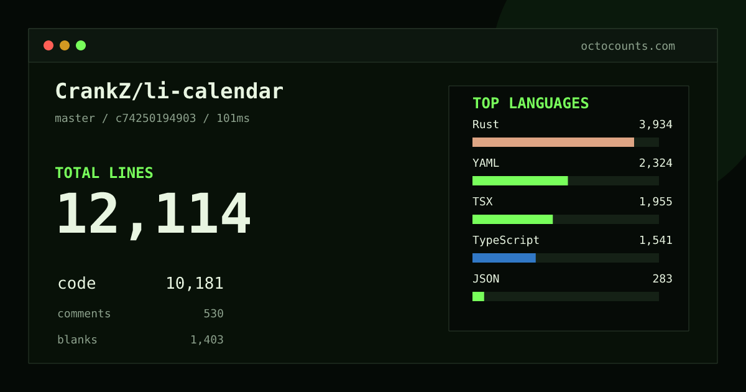
Task: Click the TypeScript language label
Action: 506,240
